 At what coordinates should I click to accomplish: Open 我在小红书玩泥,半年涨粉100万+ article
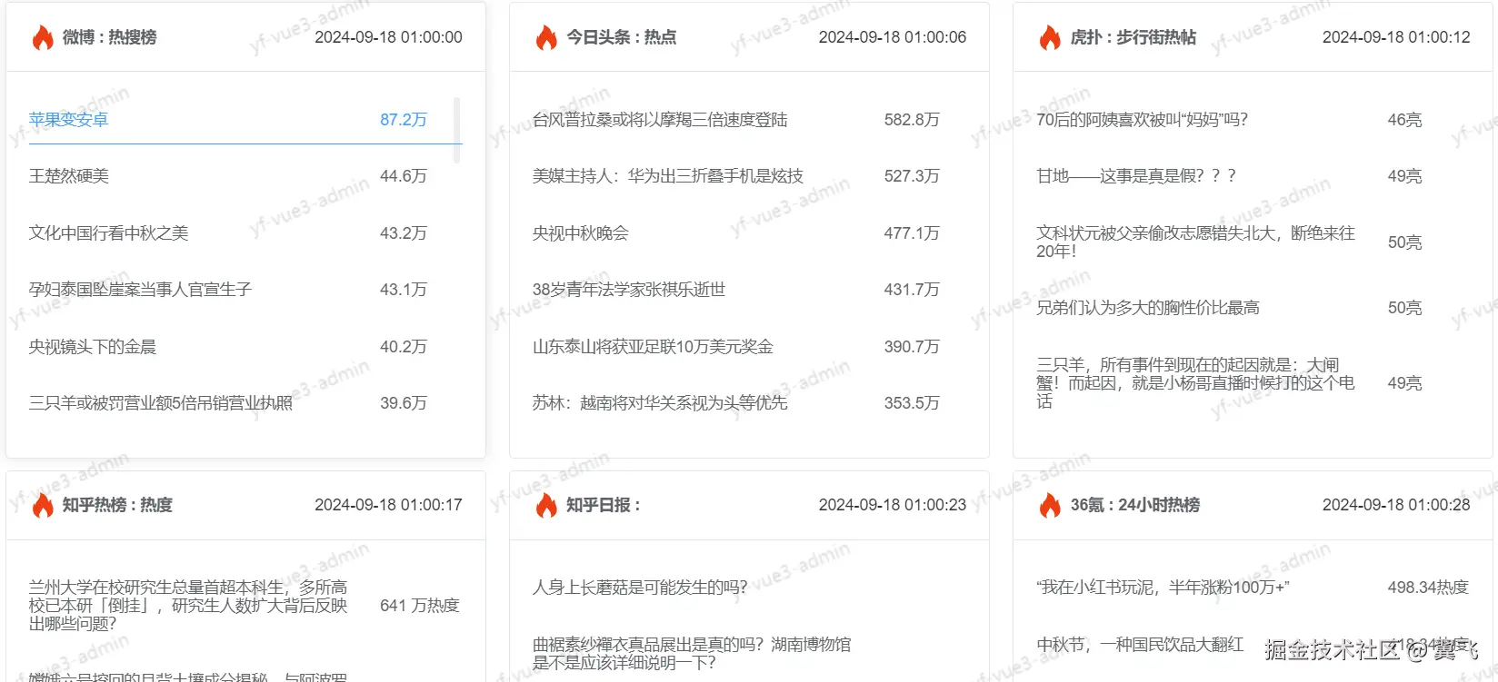(x=1163, y=588)
